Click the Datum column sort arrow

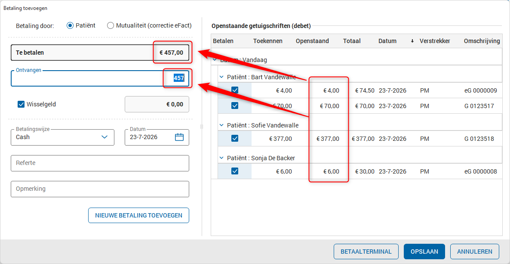(412, 41)
